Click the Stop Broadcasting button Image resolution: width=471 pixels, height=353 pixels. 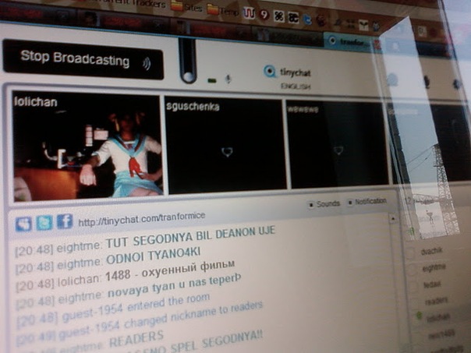(x=83, y=60)
